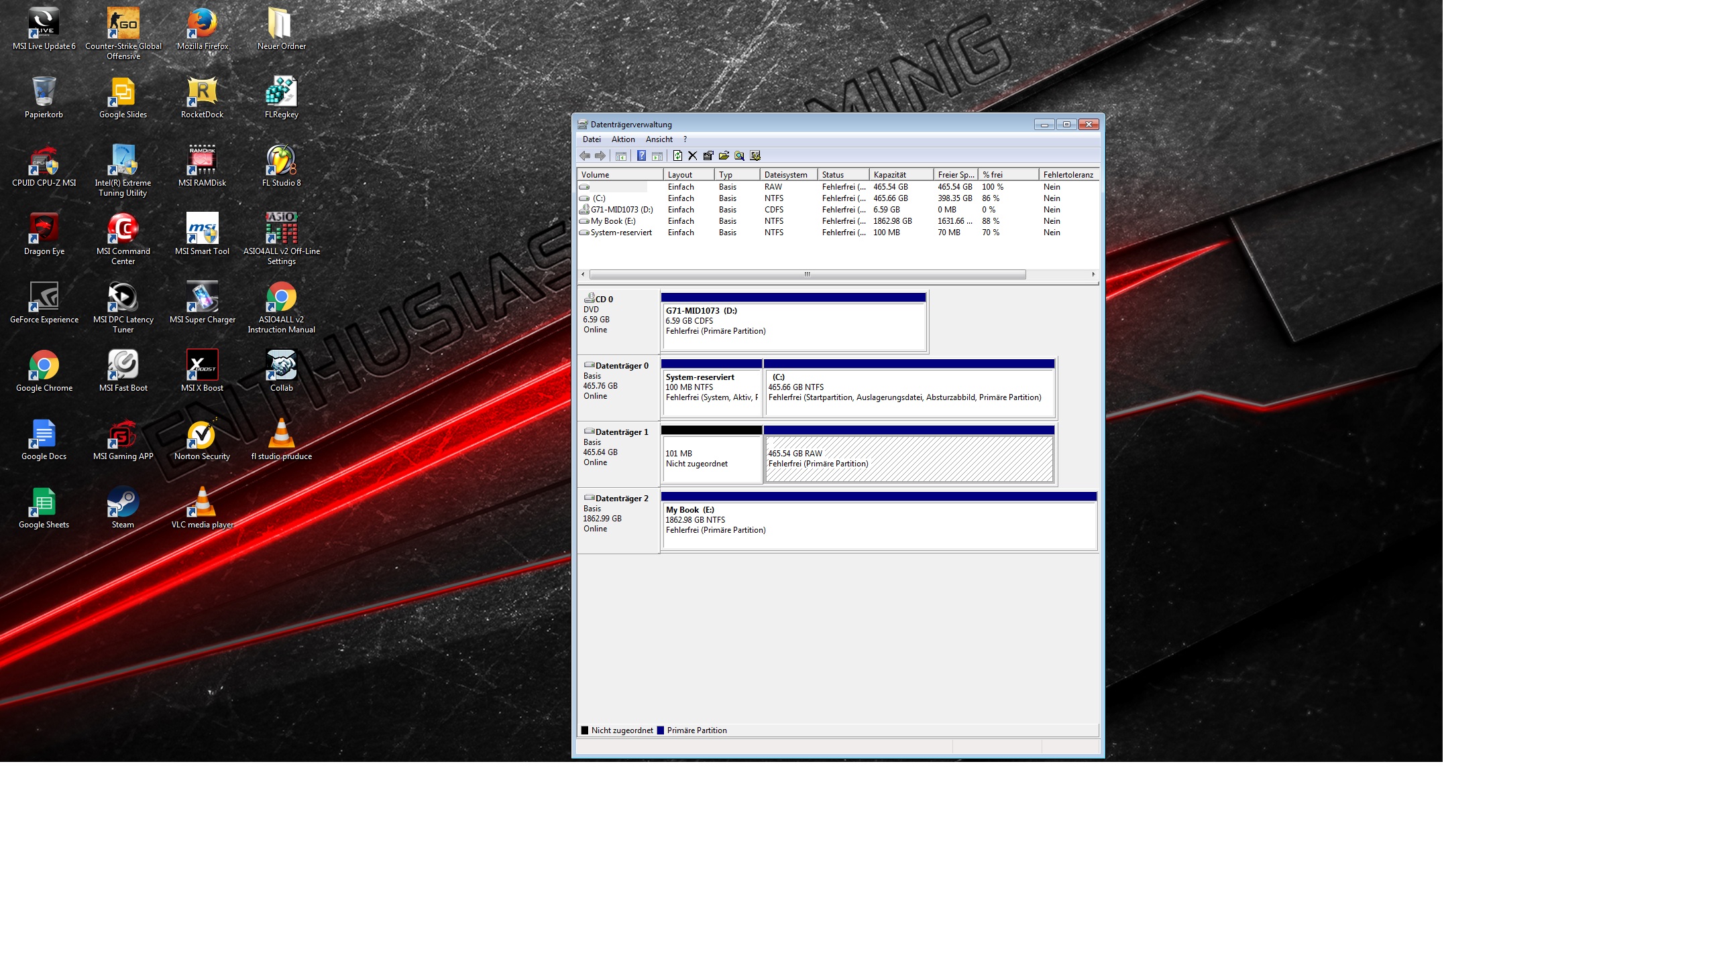Open the Aktion menu

tap(622, 139)
